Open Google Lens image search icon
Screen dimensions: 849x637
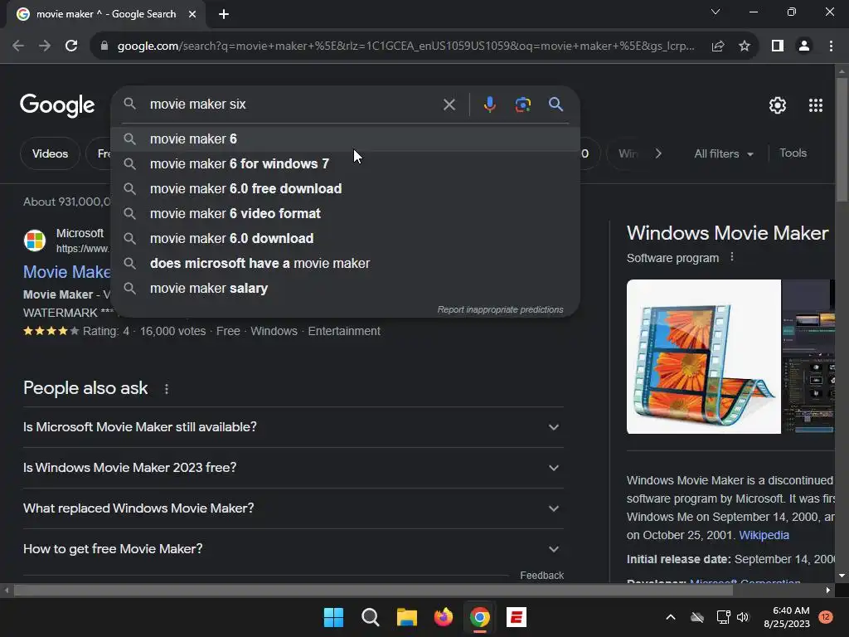pyautogui.click(x=522, y=105)
